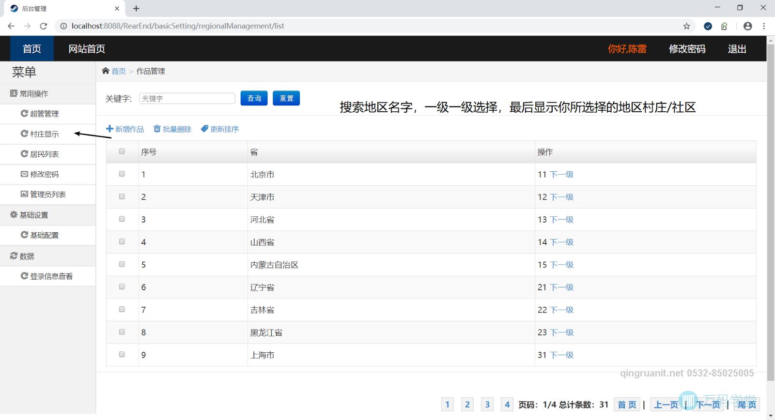The width and height of the screenshot is (775, 420).
Task: Open 管理员列表 in the sidebar
Action: pyautogui.click(x=47, y=194)
